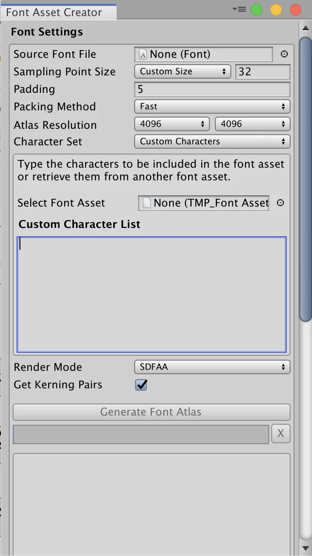Image resolution: width=312 pixels, height=556 pixels.
Task: Open Packing Method dropdown
Action: coord(212,106)
